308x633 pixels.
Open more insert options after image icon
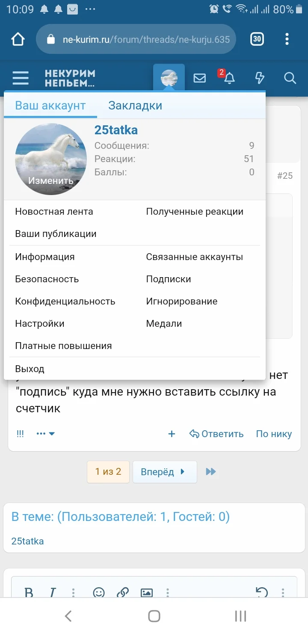click(x=167, y=592)
